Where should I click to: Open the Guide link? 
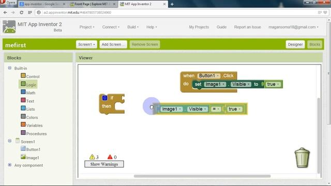[x=221, y=27]
